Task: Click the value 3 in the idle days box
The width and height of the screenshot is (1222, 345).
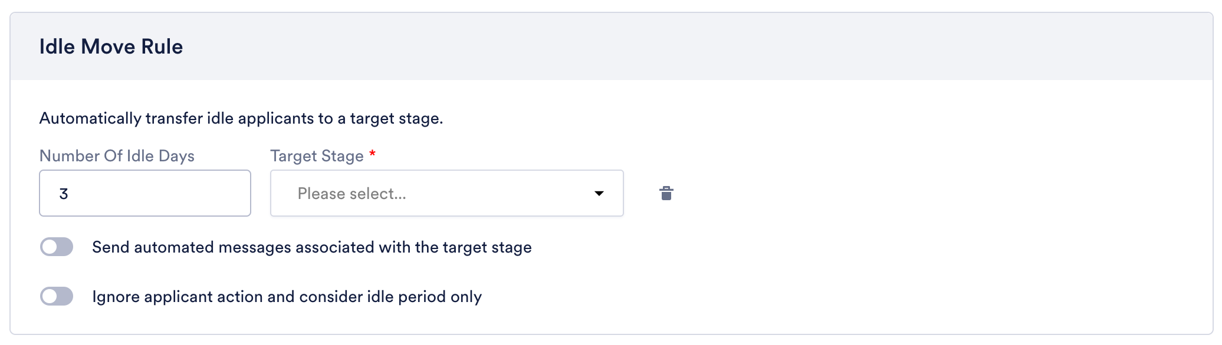Action: (64, 194)
